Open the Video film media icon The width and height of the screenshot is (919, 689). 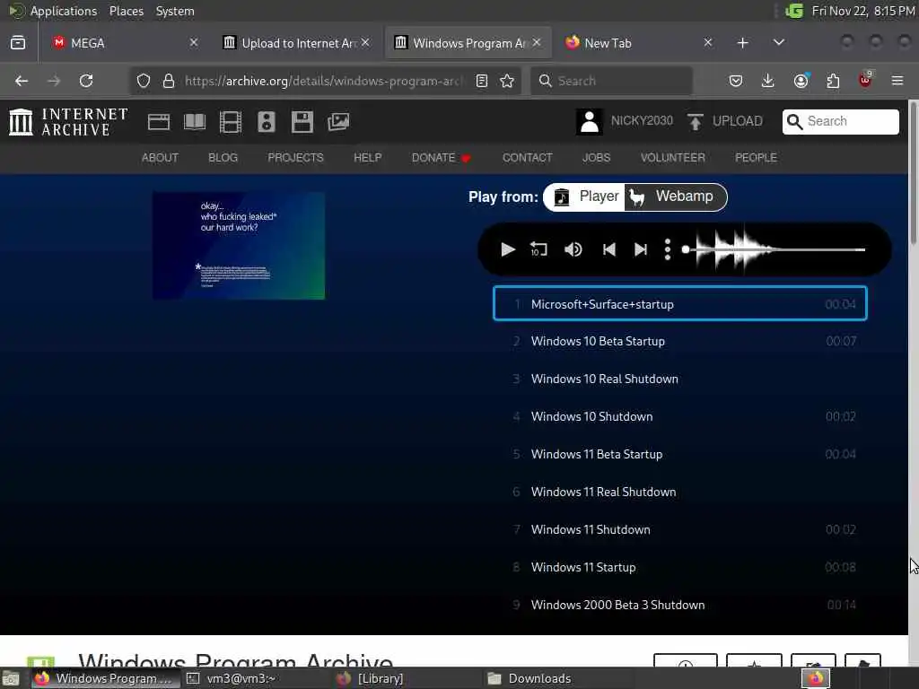click(231, 122)
